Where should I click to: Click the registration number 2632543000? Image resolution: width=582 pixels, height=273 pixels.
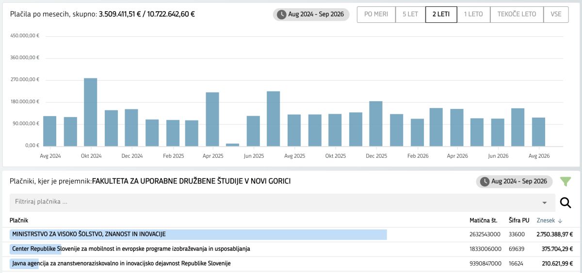[485, 234]
